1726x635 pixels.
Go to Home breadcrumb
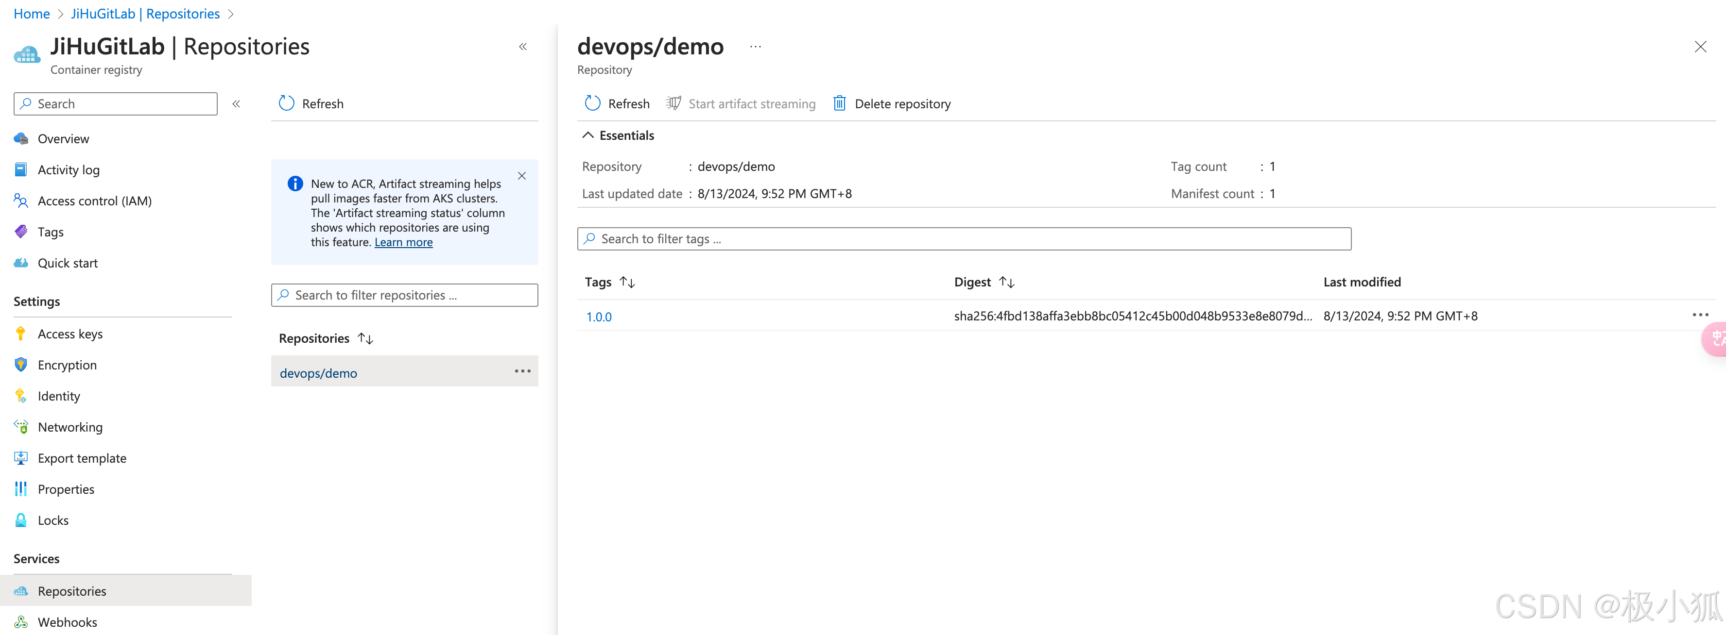[x=32, y=14]
